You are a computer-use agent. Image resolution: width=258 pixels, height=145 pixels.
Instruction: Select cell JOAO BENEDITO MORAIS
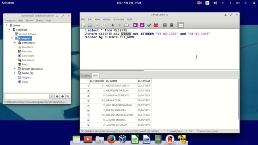(x=121, y=105)
